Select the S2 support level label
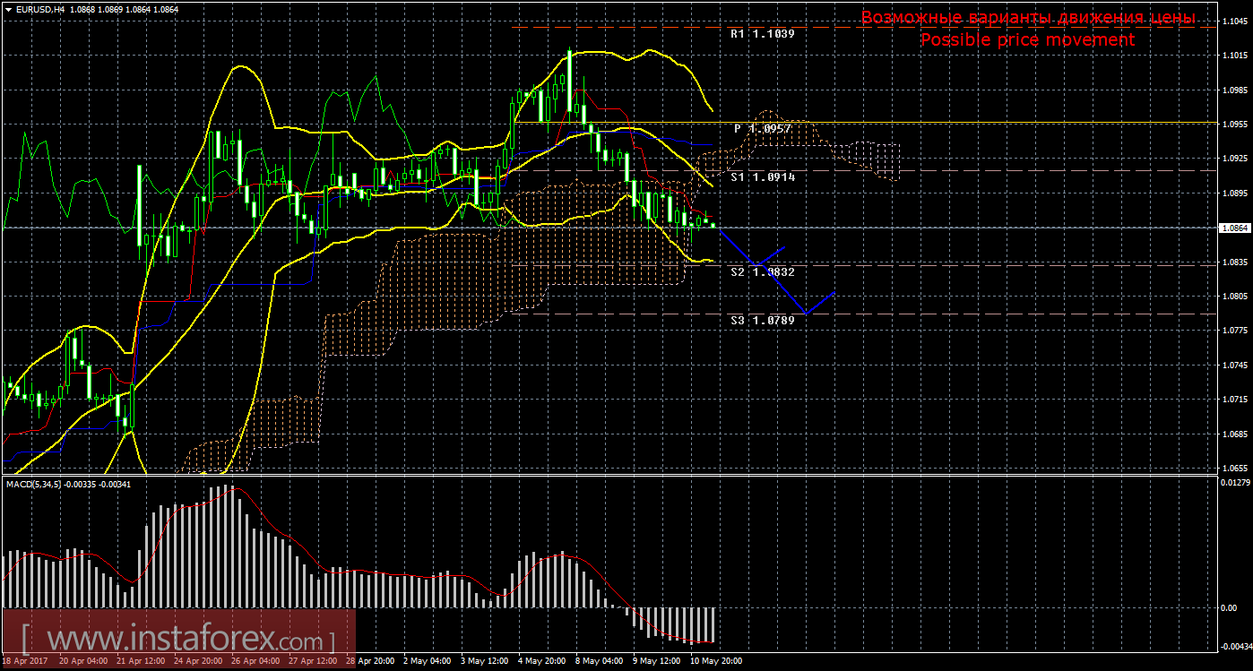 tap(762, 271)
